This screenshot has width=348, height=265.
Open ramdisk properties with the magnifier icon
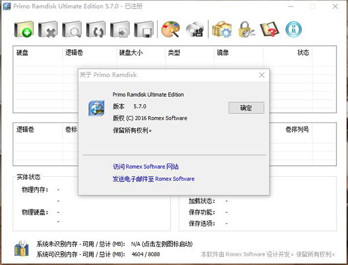[x=72, y=29]
